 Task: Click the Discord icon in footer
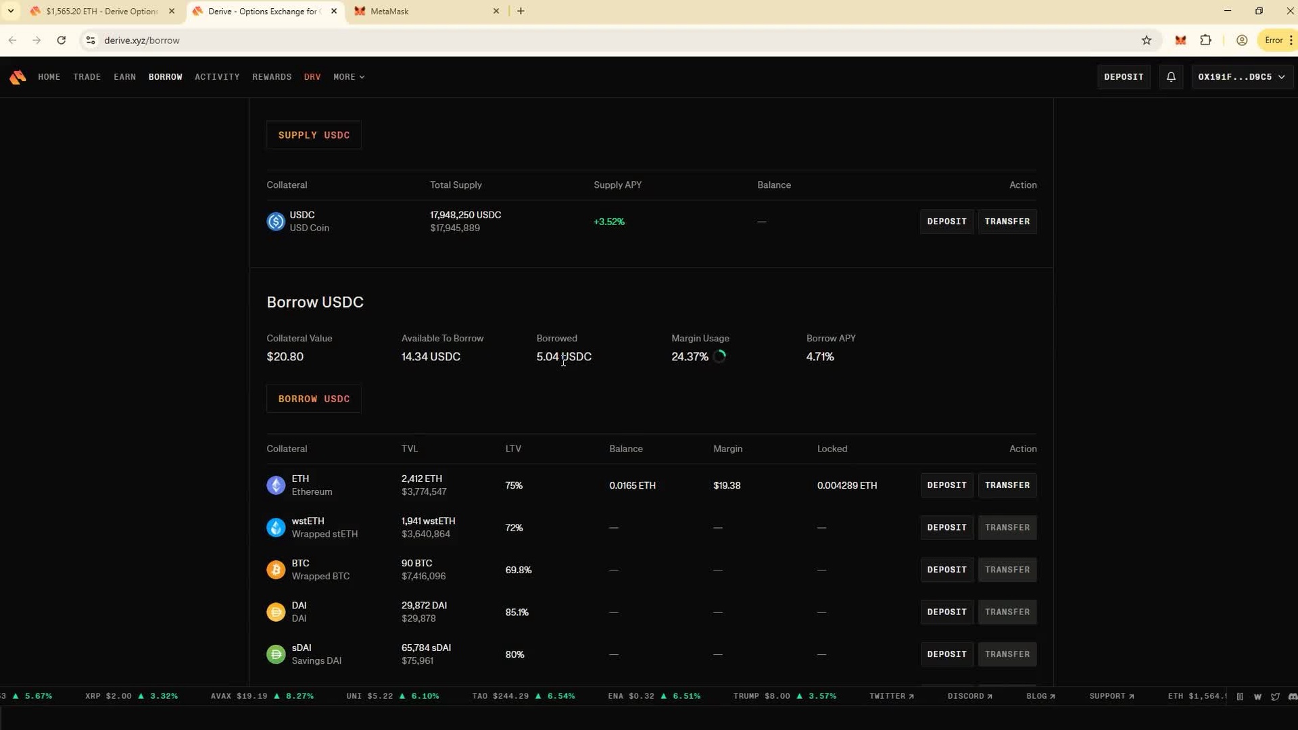pyautogui.click(x=1292, y=696)
